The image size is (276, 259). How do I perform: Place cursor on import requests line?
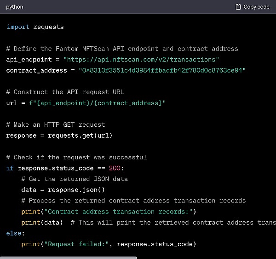point(35,27)
